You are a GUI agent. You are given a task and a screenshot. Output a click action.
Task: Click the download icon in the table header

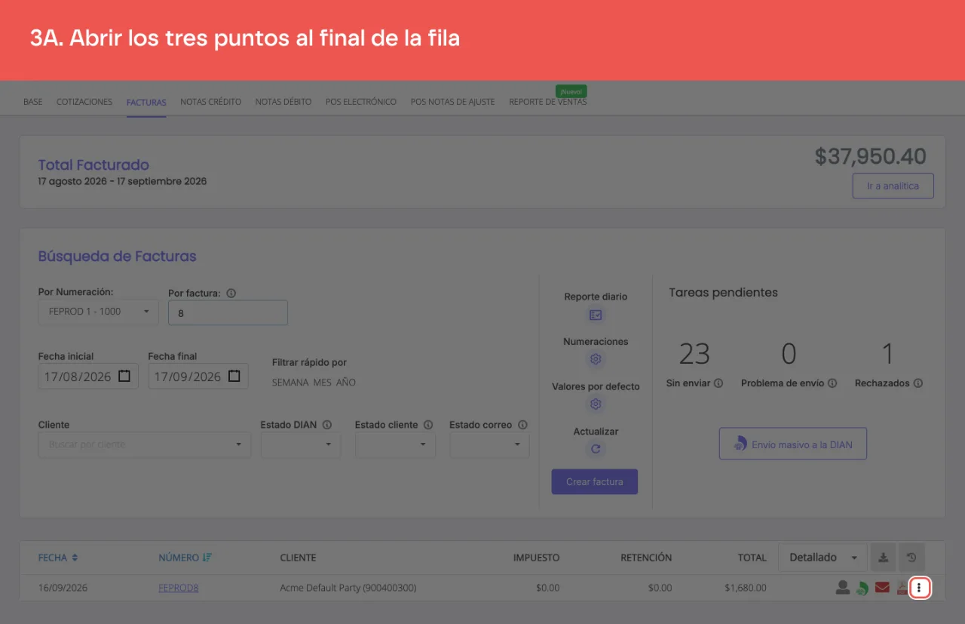pyautogui.click(x=884, y=558)
